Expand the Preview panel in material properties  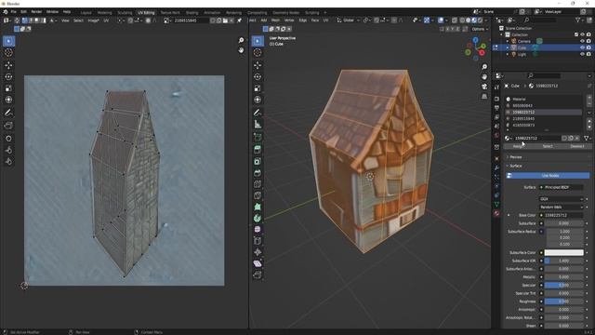516,157
